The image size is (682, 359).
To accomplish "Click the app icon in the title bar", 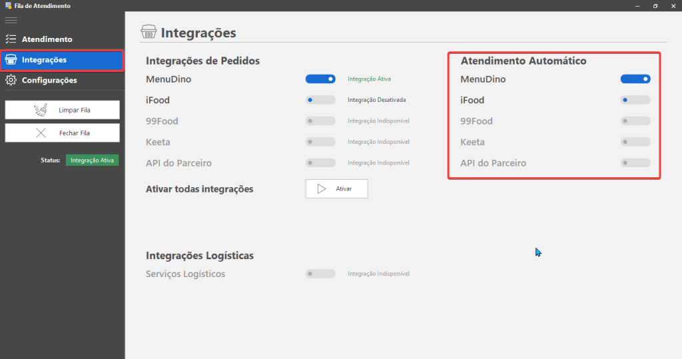I will coord(8,5).
